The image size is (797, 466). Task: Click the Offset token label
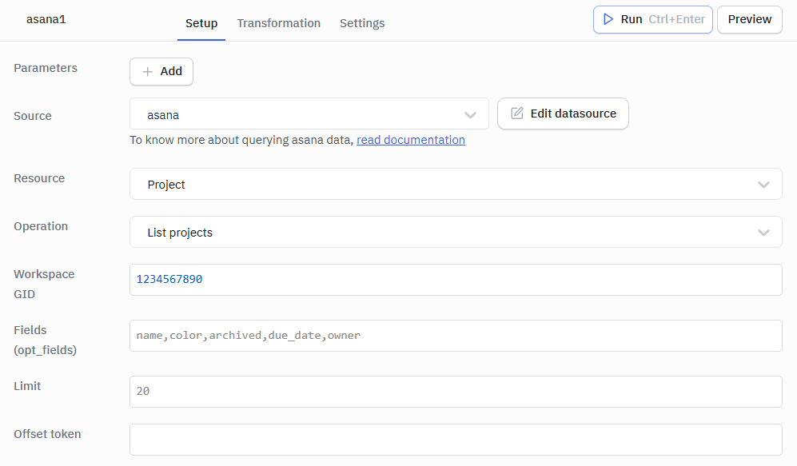(x=47, y=434)
